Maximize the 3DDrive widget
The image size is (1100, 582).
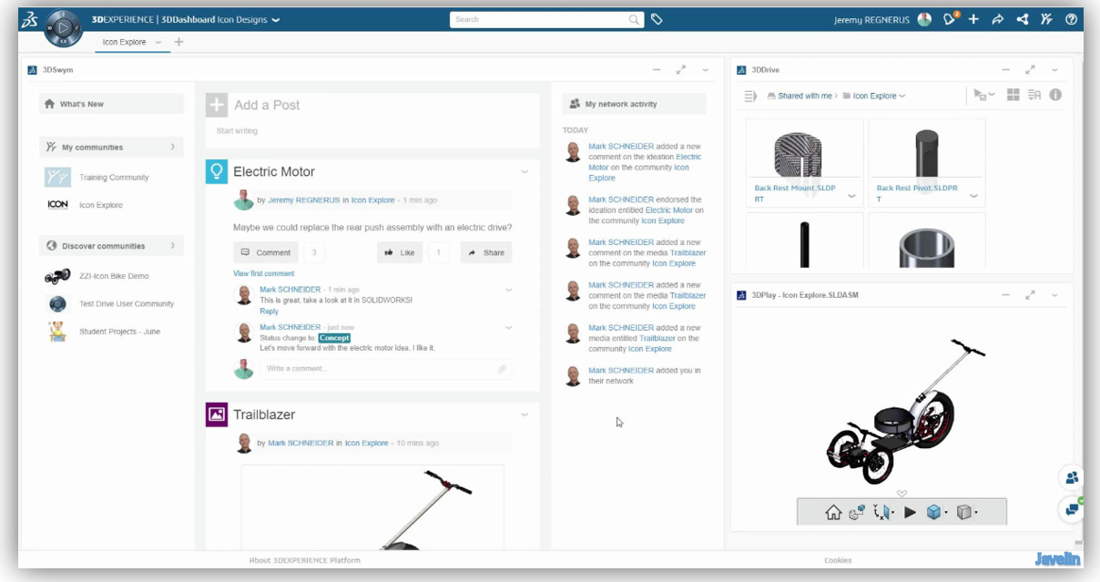[x=1030, y=70]
